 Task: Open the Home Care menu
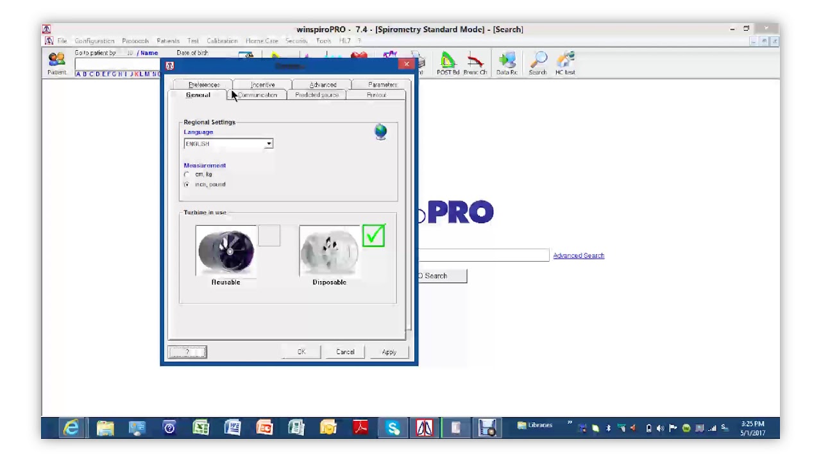262,41
